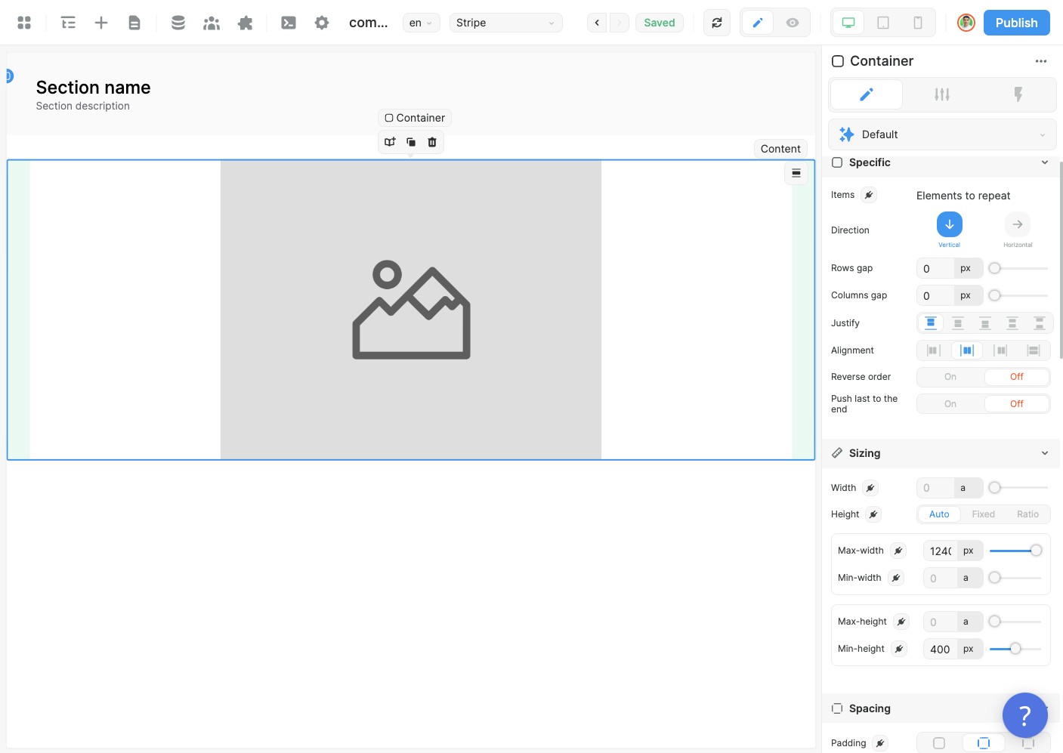
Task: Open the users and roles icon
Action: pos(212,23)
